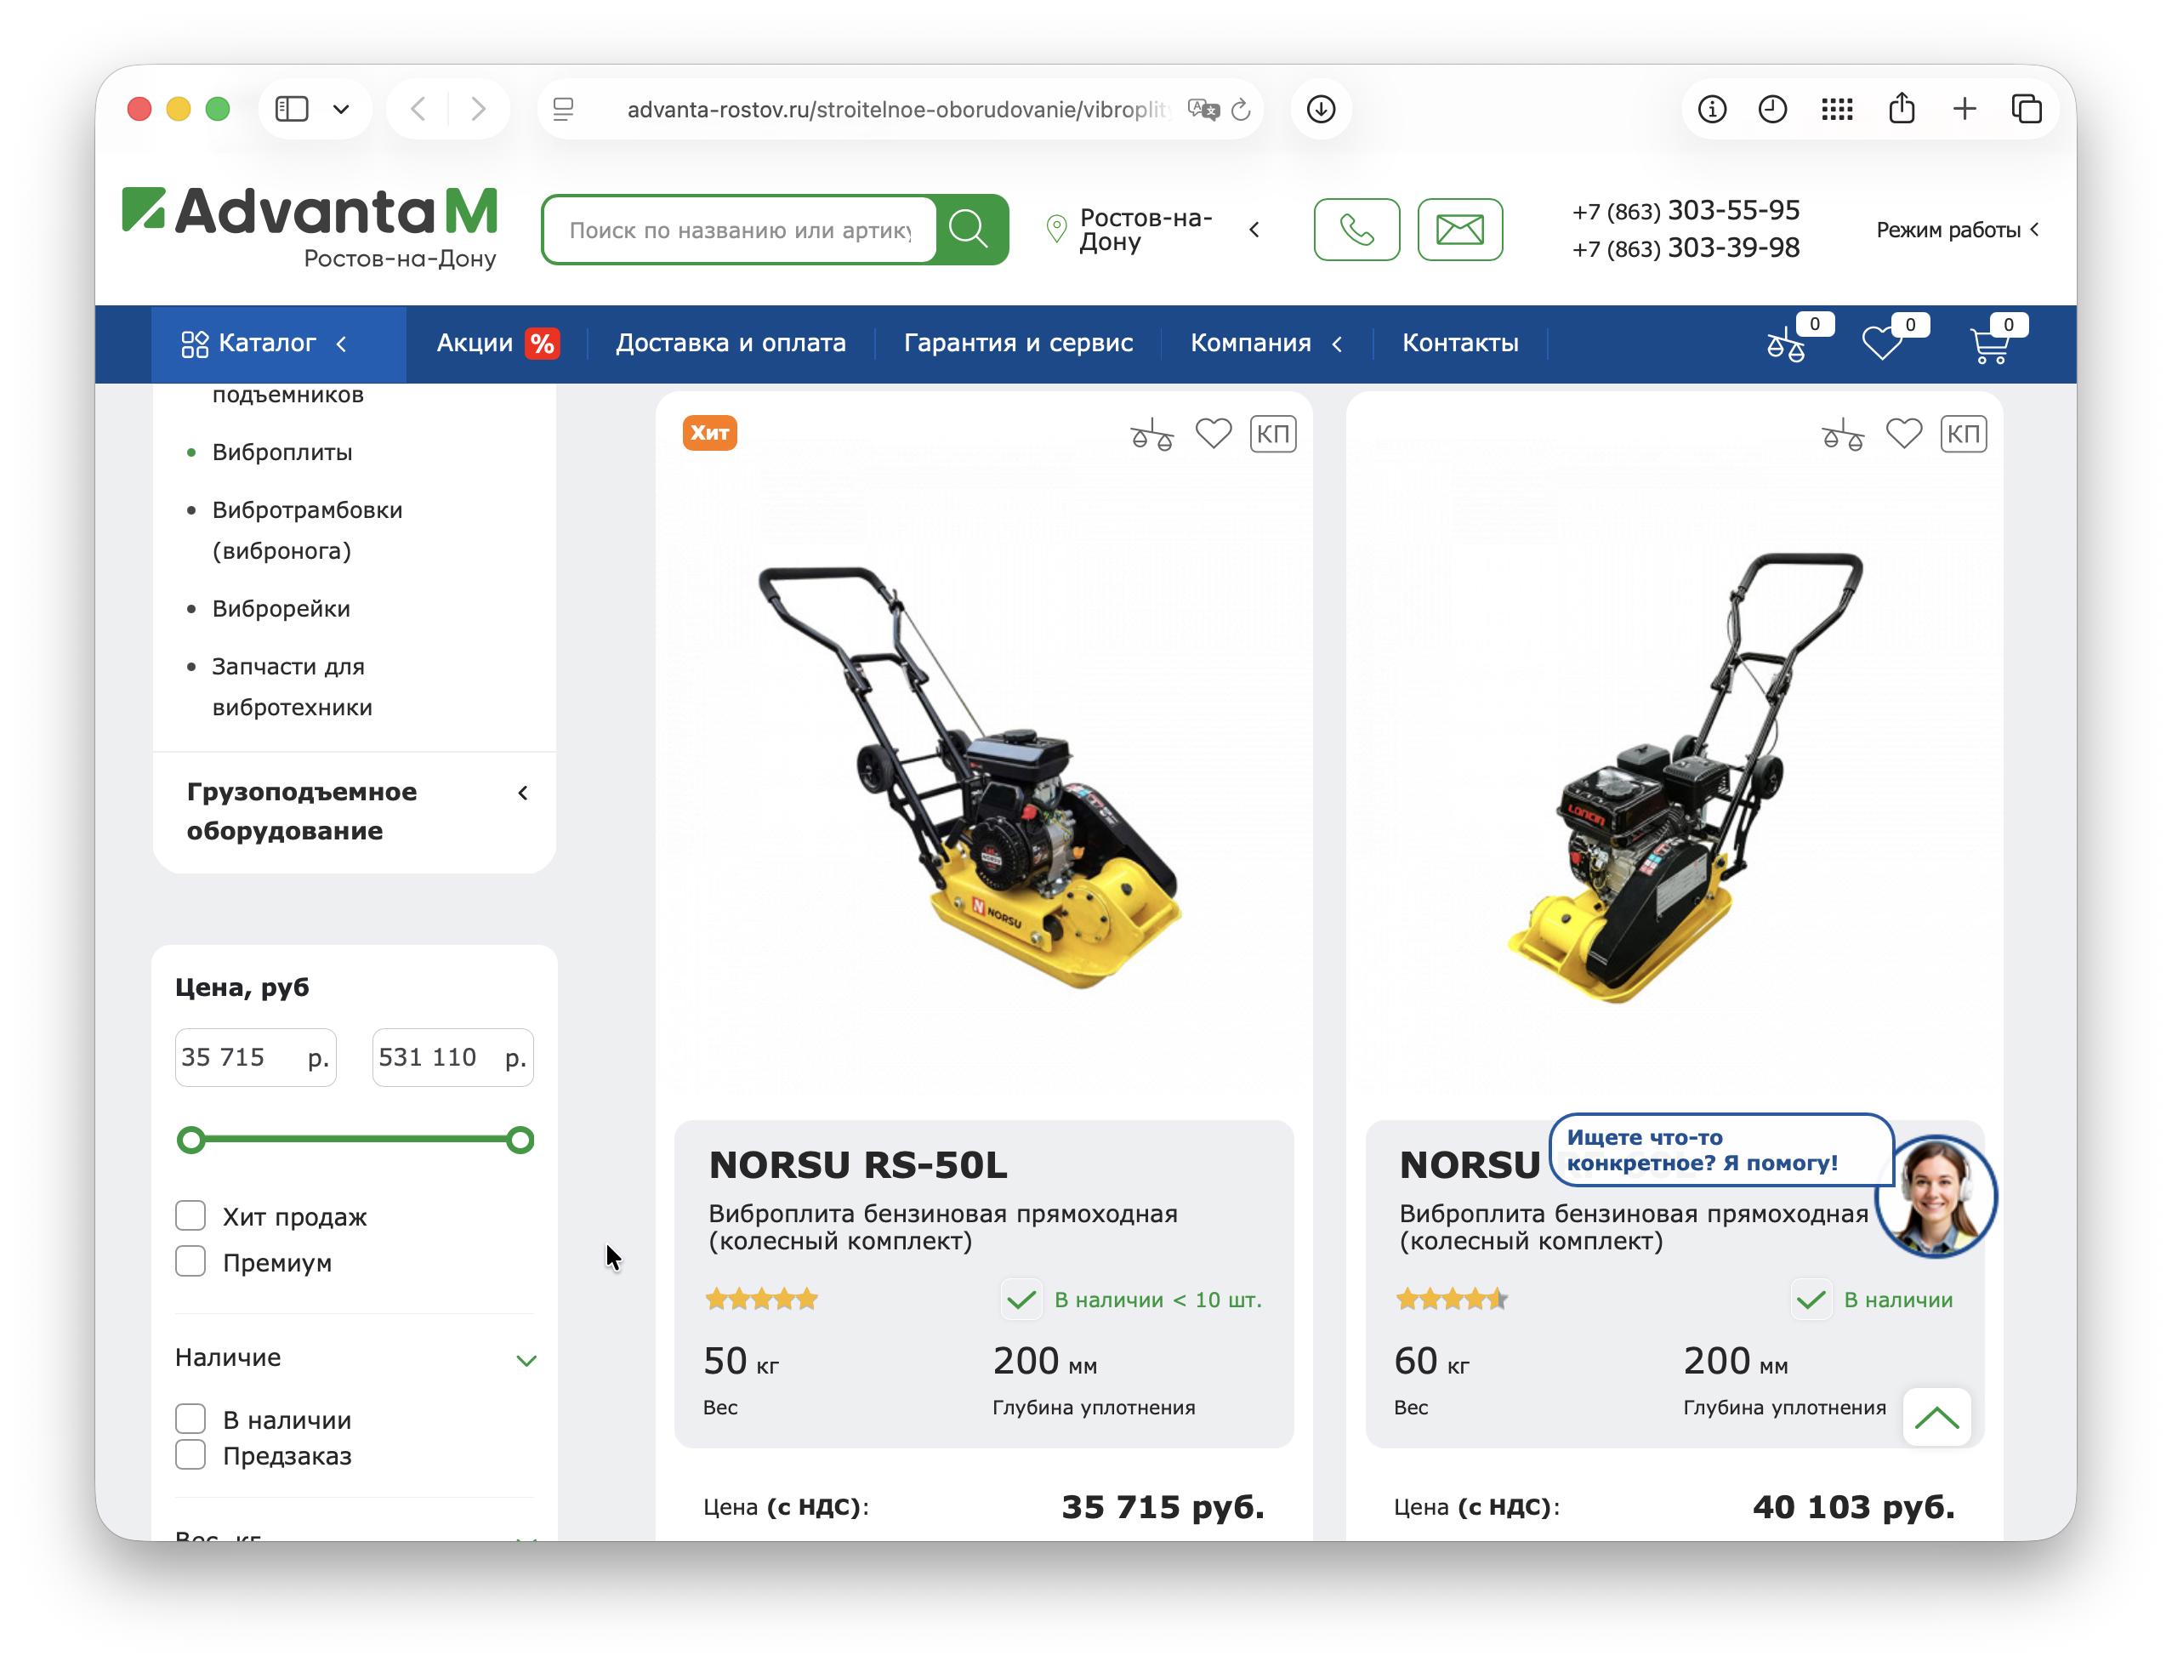
Task: Open Safari downloads button
Action: coord(1321,108)
